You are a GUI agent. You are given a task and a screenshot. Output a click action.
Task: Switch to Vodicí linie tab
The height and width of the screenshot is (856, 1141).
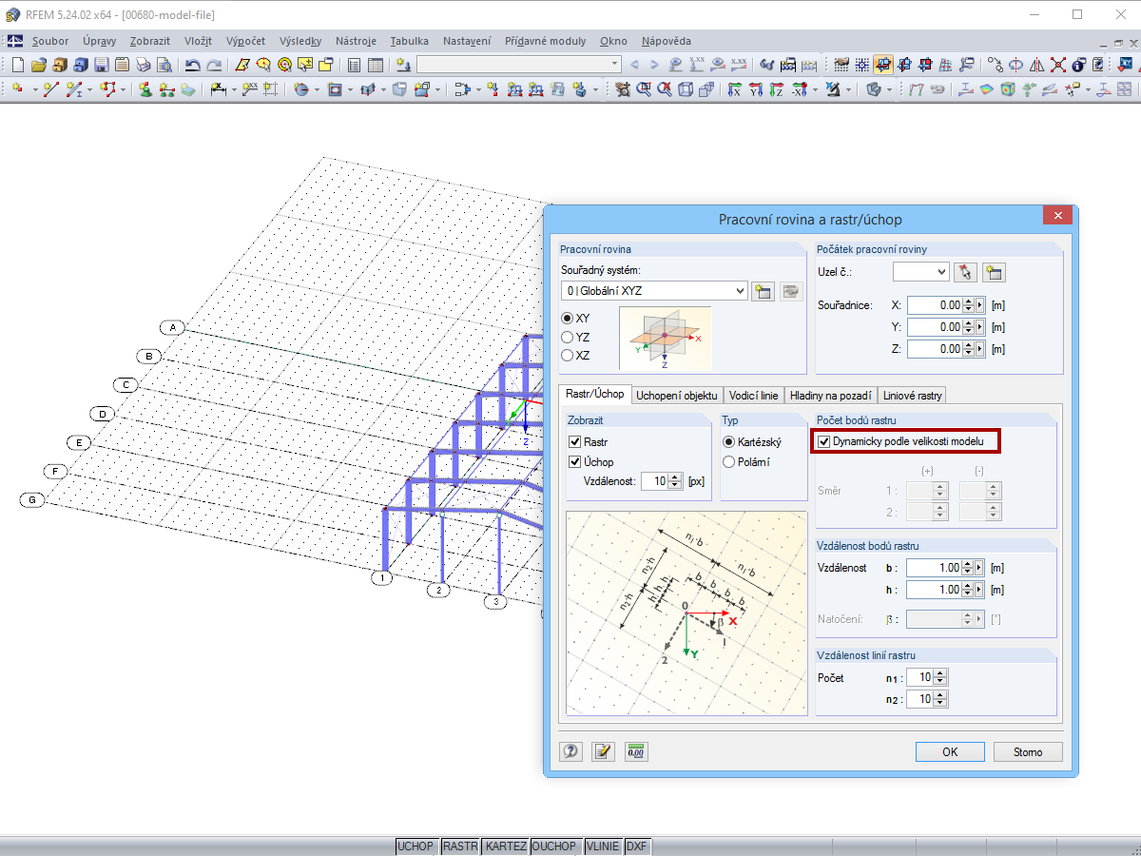coord(754,395)
